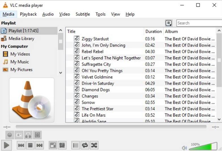Screen dimensions: 222x151
Task: Click the playback seek bar
Action: coord(111,127)
